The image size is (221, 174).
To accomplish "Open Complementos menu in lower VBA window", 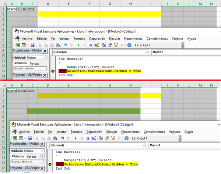I will [154, 132].
